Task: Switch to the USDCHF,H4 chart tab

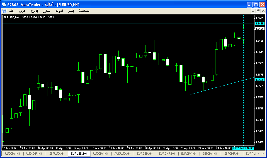Action: click(34, 154)
